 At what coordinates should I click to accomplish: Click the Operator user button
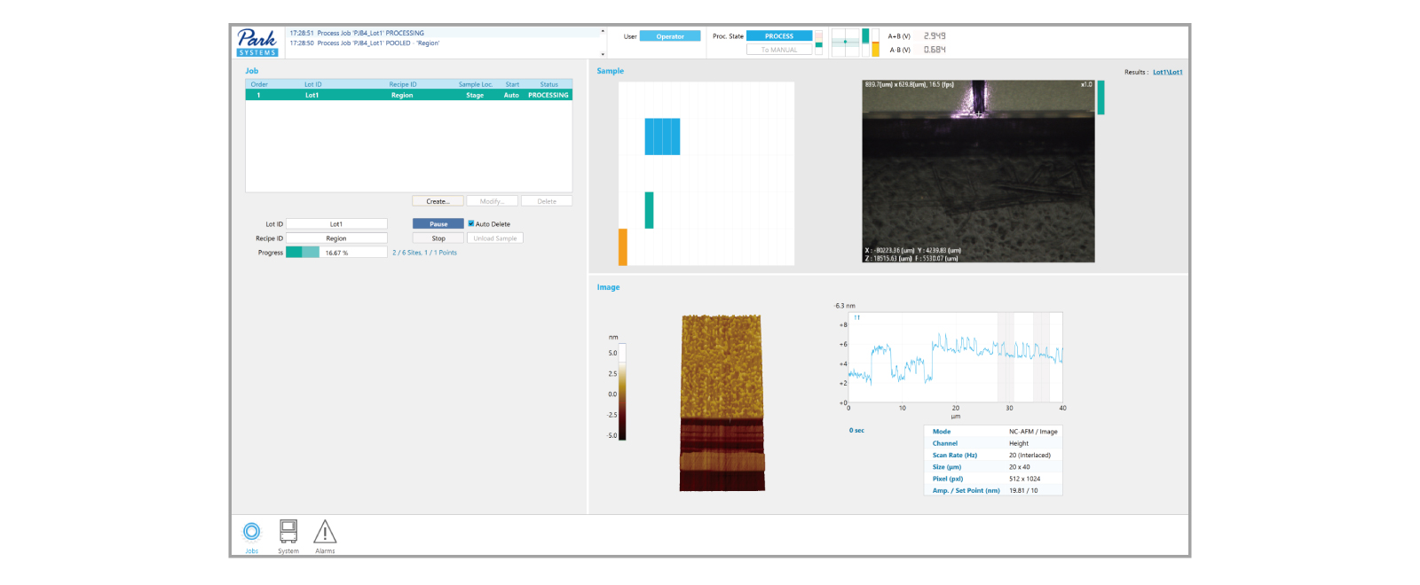pos(670,36)
